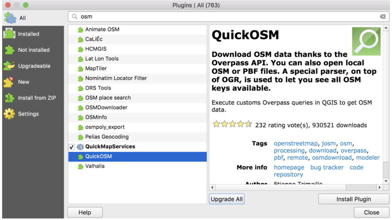Screen dimensions: 392x220
Task: Select the Animate OSM list entry
Action: tap(137, 30)
